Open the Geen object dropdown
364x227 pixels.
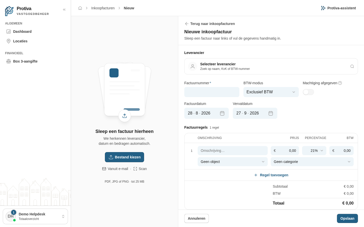tap(233, 162)
